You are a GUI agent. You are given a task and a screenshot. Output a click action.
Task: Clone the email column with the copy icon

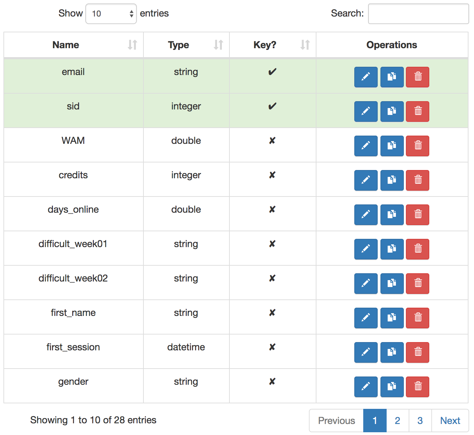(x=392, y=77)
